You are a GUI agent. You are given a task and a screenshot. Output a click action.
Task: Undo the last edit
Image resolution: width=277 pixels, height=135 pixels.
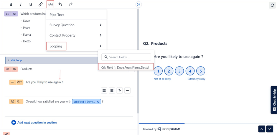[60, 4]
